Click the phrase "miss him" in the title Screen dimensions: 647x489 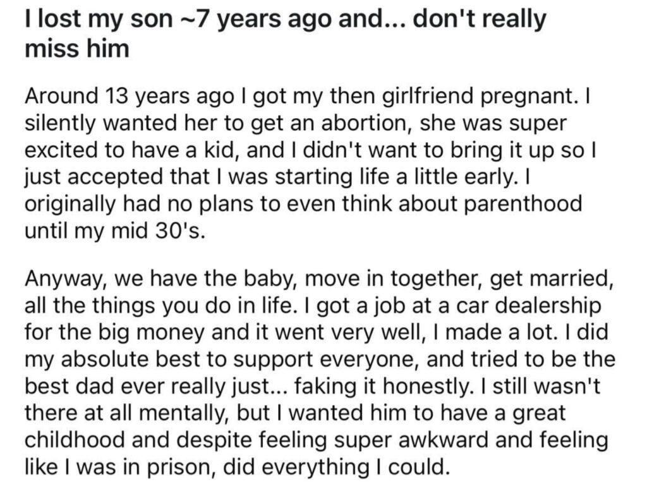tap(76, 47)
